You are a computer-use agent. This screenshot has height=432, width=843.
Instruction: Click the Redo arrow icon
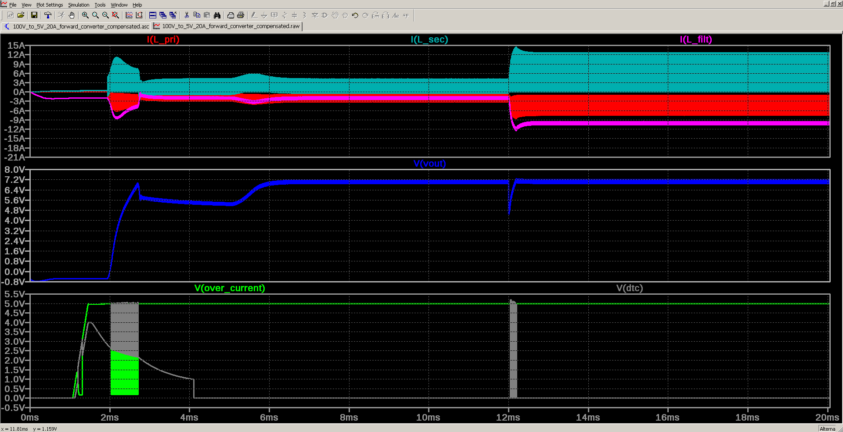[365, 15]
